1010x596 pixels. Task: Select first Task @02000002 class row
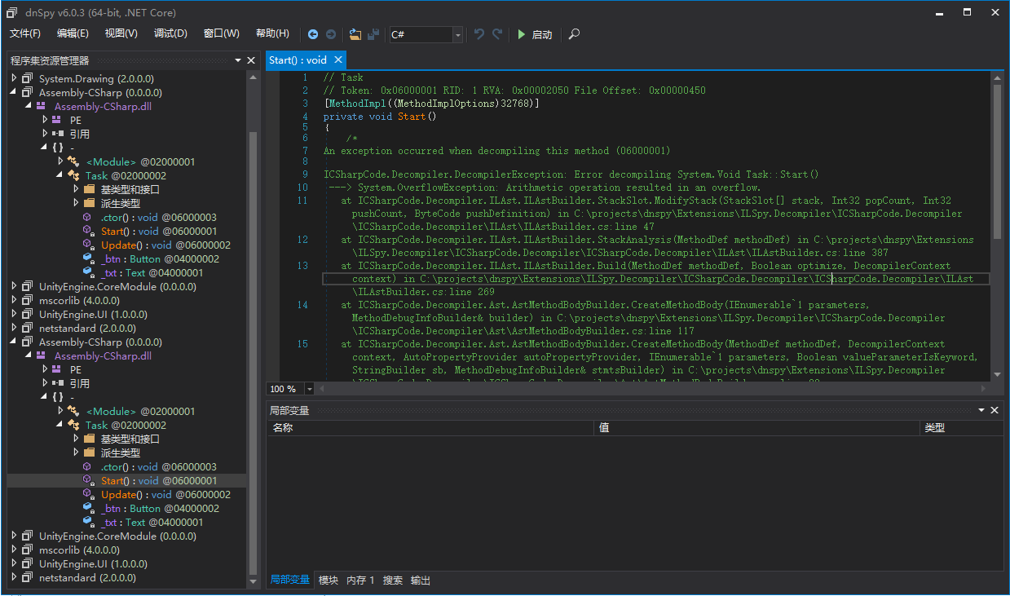pos(125,176)
